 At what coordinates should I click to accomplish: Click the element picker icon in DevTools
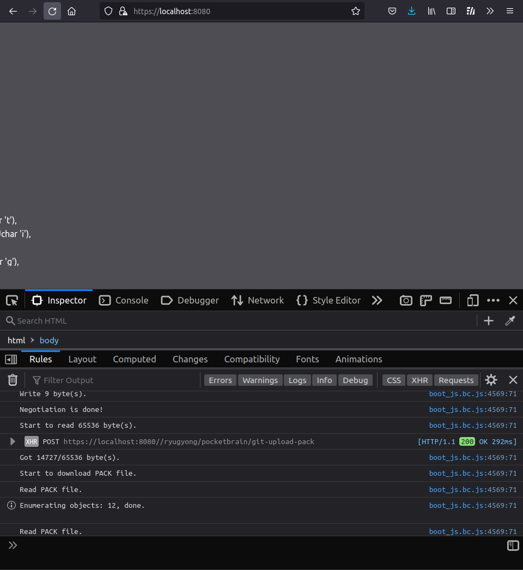[x=12, y=300]
